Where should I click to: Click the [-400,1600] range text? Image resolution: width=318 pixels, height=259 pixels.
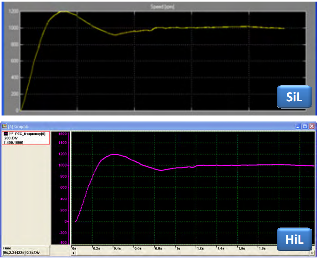pyautogui.click(x=14, y=143)
